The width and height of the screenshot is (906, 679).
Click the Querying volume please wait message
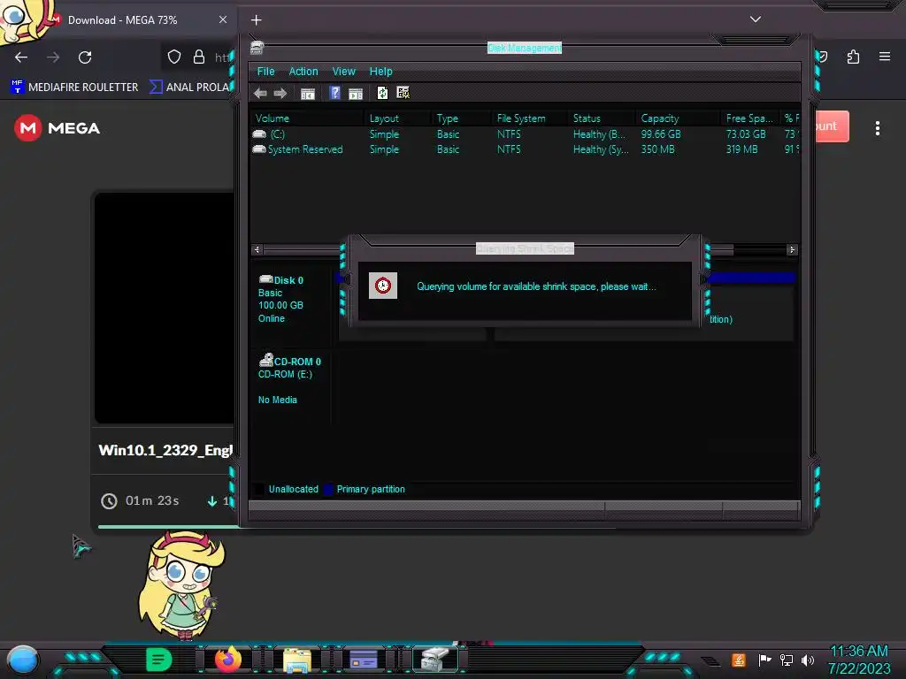[x=536, y=286]
